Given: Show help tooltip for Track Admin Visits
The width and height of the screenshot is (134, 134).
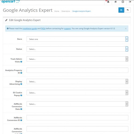Looking at the screenshot, I should click(21, 62).
